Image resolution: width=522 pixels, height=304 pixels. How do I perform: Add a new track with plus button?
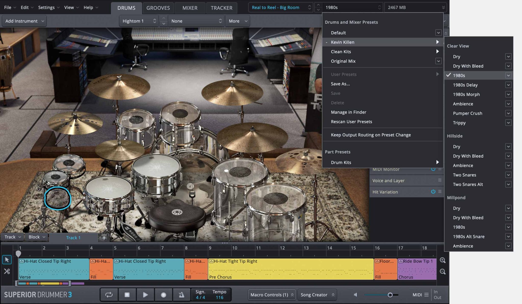[104, 238]
